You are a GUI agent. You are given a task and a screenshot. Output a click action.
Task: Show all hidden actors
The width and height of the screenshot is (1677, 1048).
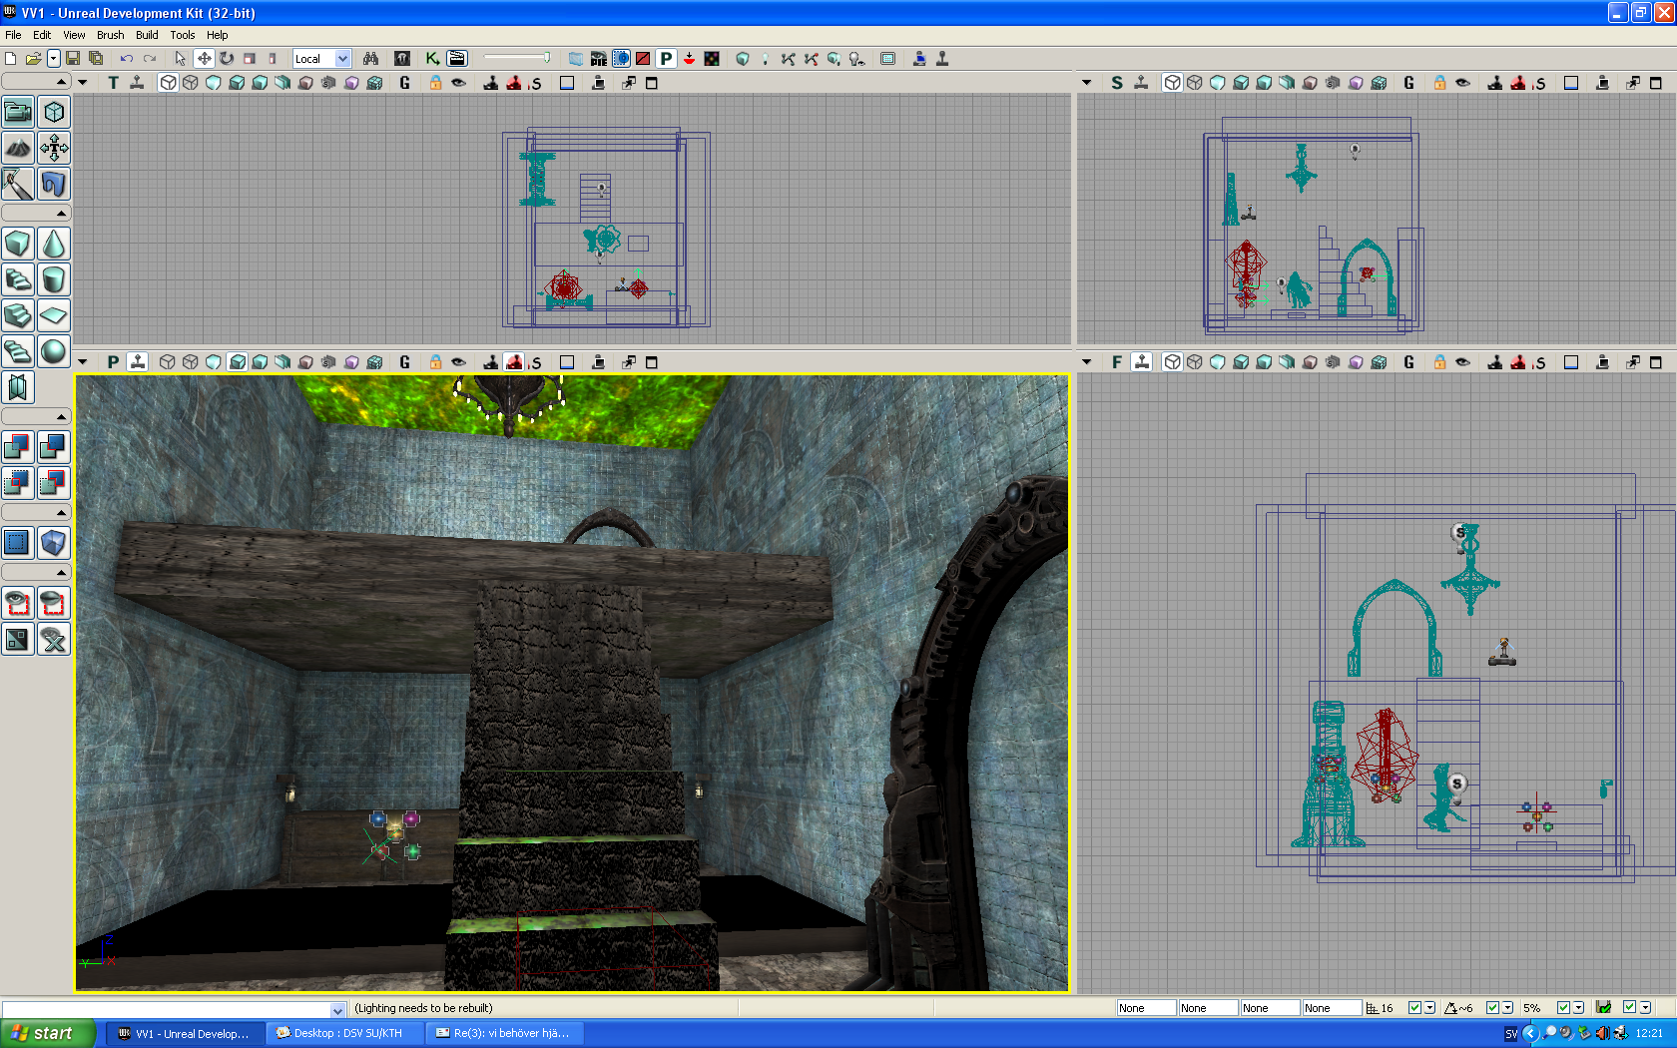point(54,639)
